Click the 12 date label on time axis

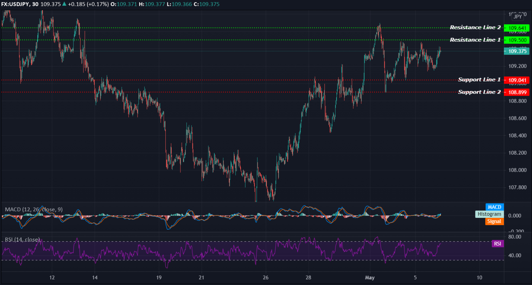pyautogui.click(x=52, y=278)
